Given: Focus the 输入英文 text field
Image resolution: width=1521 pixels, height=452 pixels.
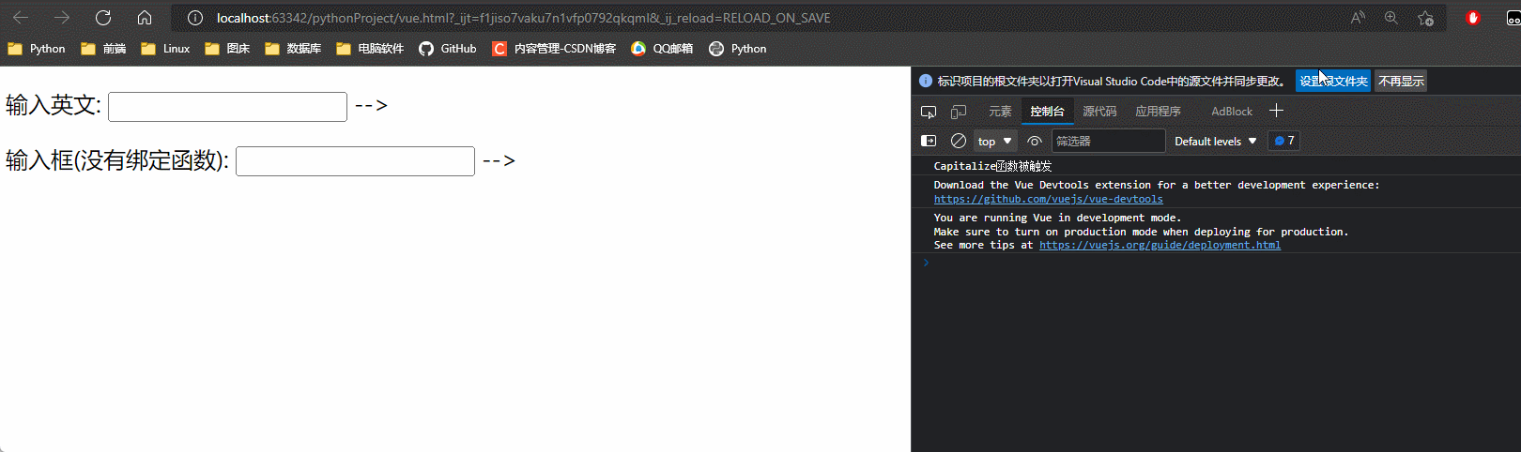Looking at the screenshot, I should [227, 107].
